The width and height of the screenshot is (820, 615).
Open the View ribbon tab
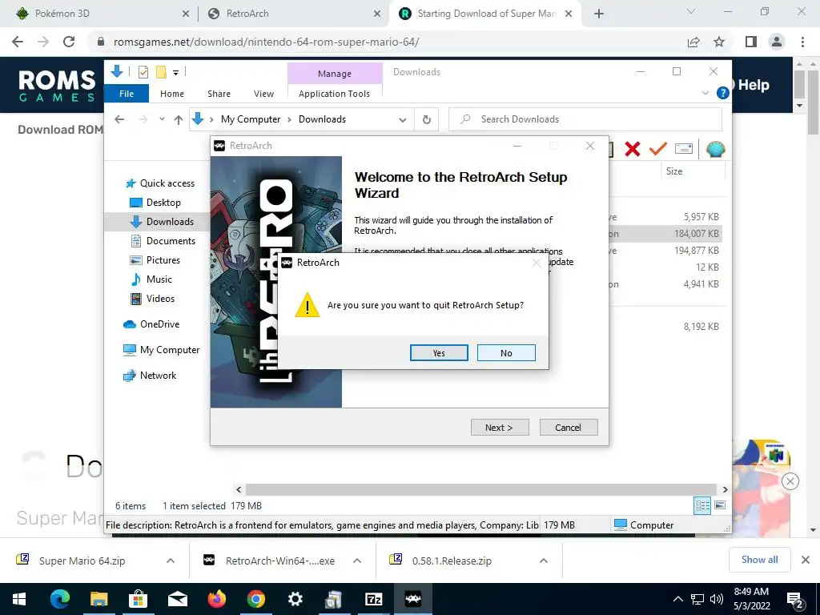coord(263,94)
